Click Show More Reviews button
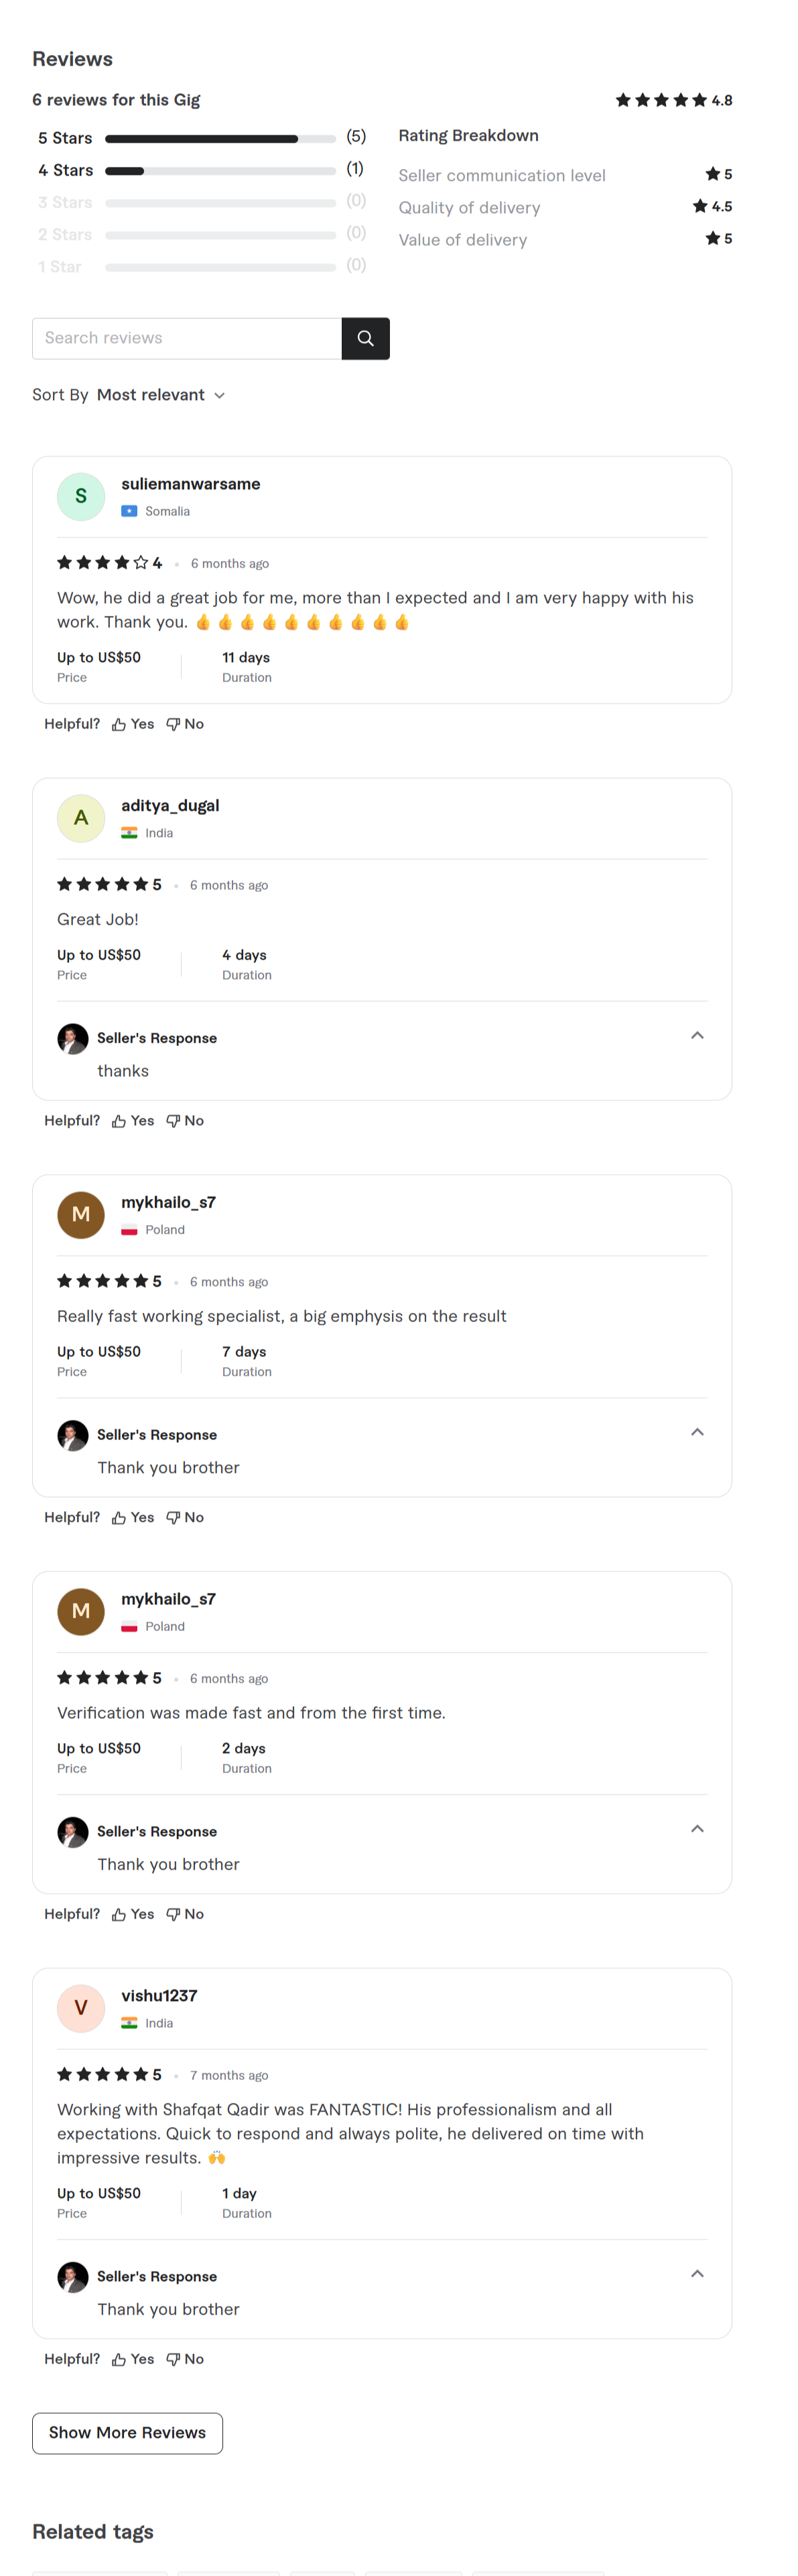Viewport: 798px width, 2576px height. tap(127, 2433)
